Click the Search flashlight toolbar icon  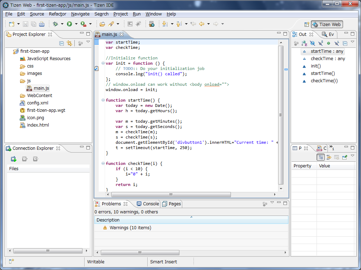(111, 24)
